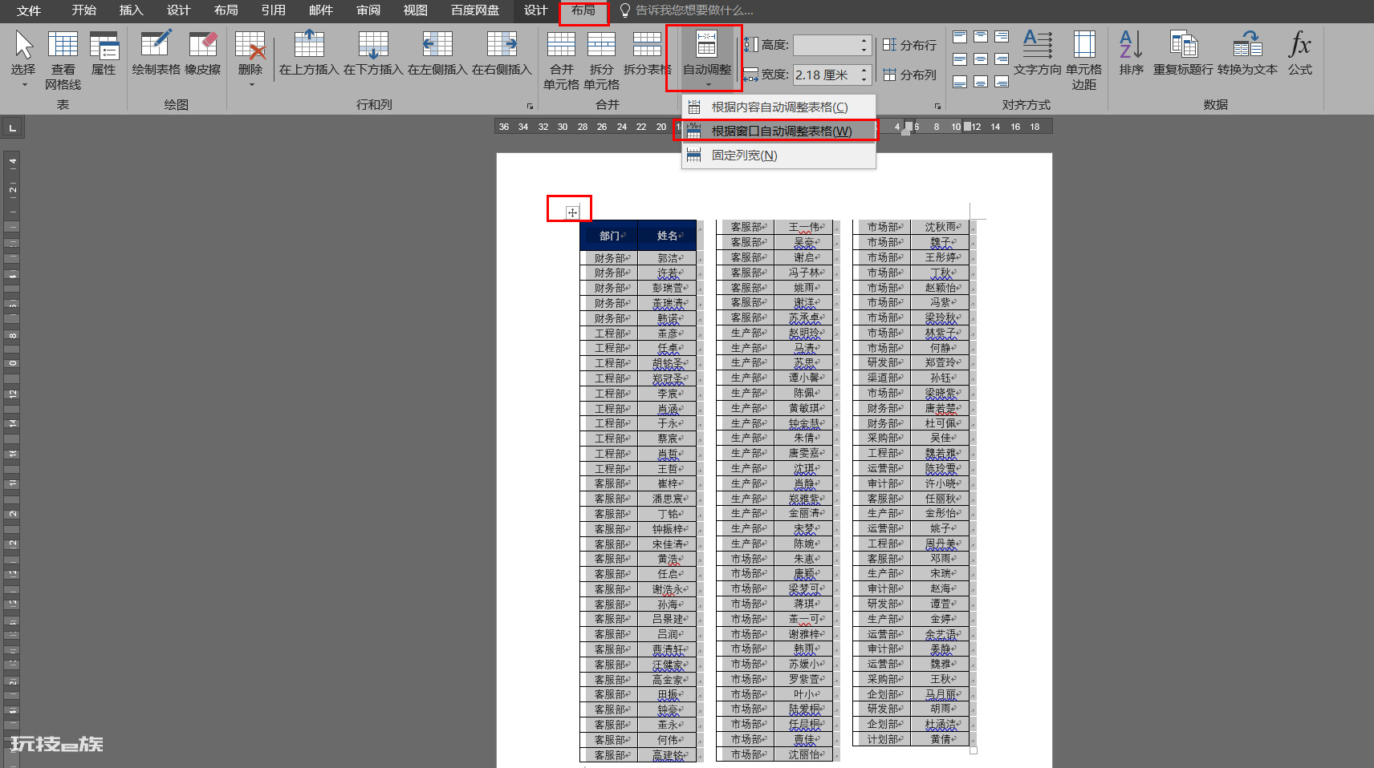
Task: Align cell text bottom right
Action: pyautogui.click(x=1002, y=82)
